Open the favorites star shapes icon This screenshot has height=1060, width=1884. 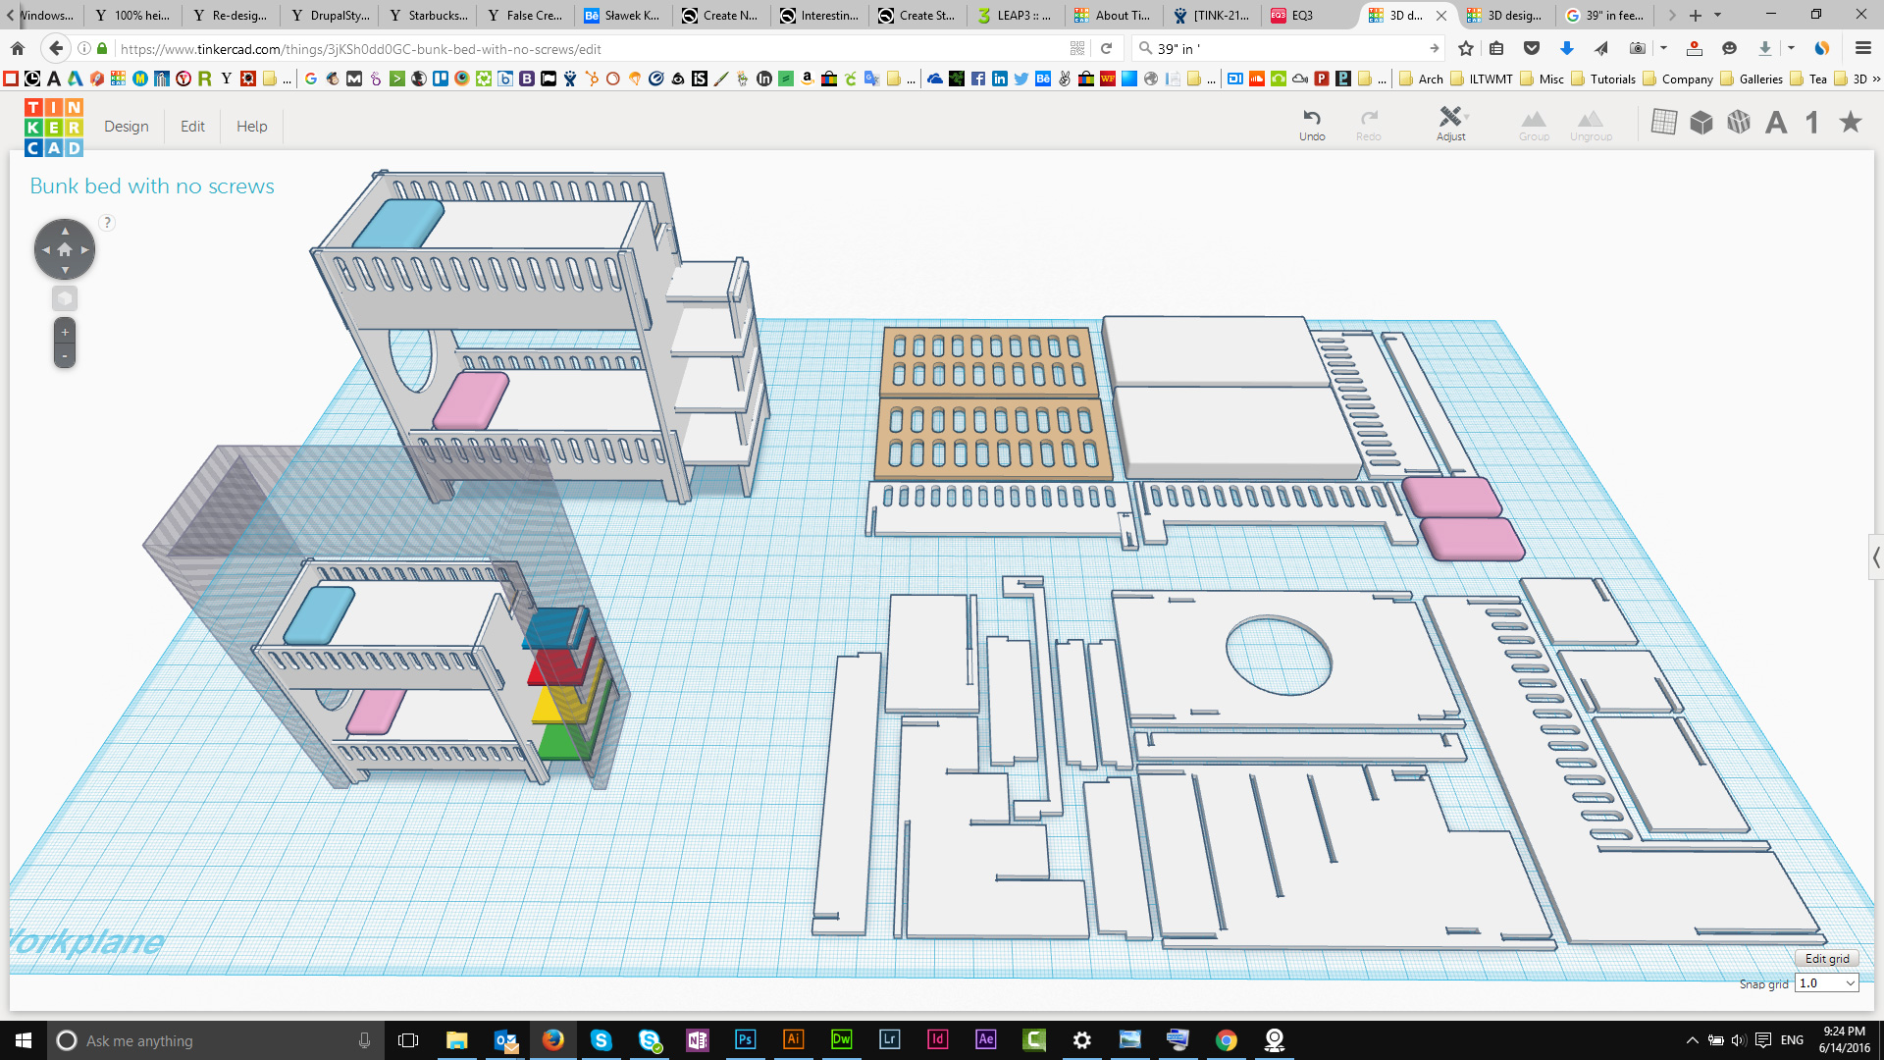[1851, 122]
